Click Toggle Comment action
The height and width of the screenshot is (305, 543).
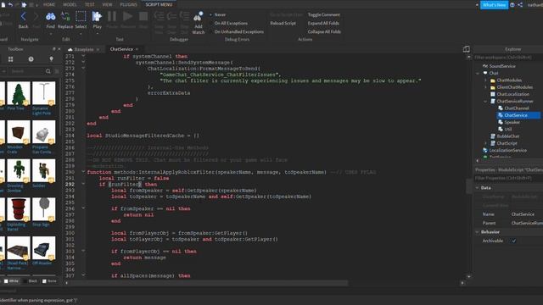pos(323,15)
